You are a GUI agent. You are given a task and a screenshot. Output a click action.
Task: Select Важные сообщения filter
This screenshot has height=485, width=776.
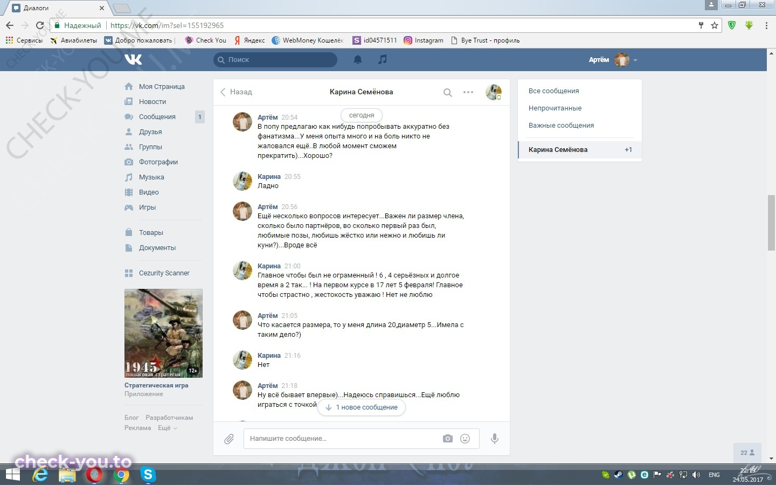coord(580,126)
